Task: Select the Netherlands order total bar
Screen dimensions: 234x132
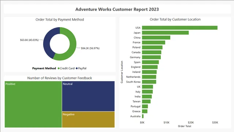Action: tap(149, 77)
